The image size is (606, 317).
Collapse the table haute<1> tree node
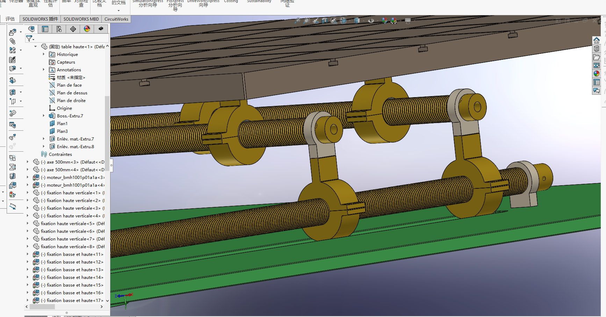coord(35,46)
